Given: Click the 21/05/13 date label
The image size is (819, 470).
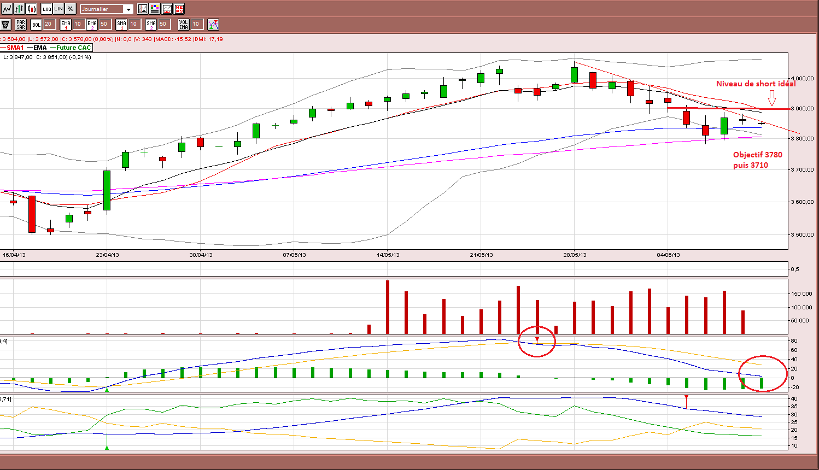Looking at the screenshot, I should point(481,255).
